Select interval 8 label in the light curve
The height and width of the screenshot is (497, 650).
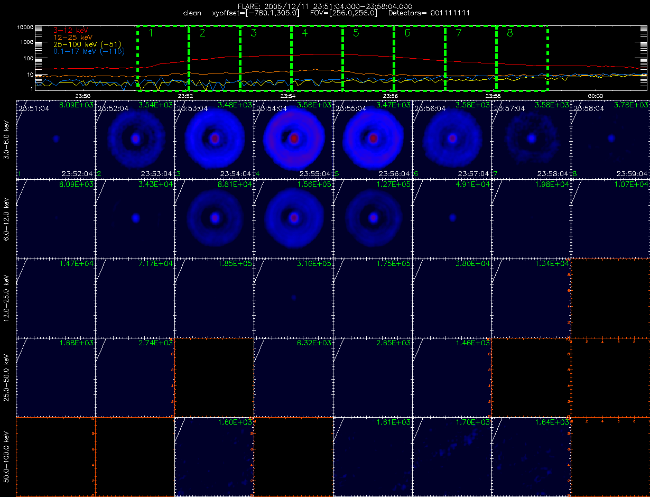[509, 33]
